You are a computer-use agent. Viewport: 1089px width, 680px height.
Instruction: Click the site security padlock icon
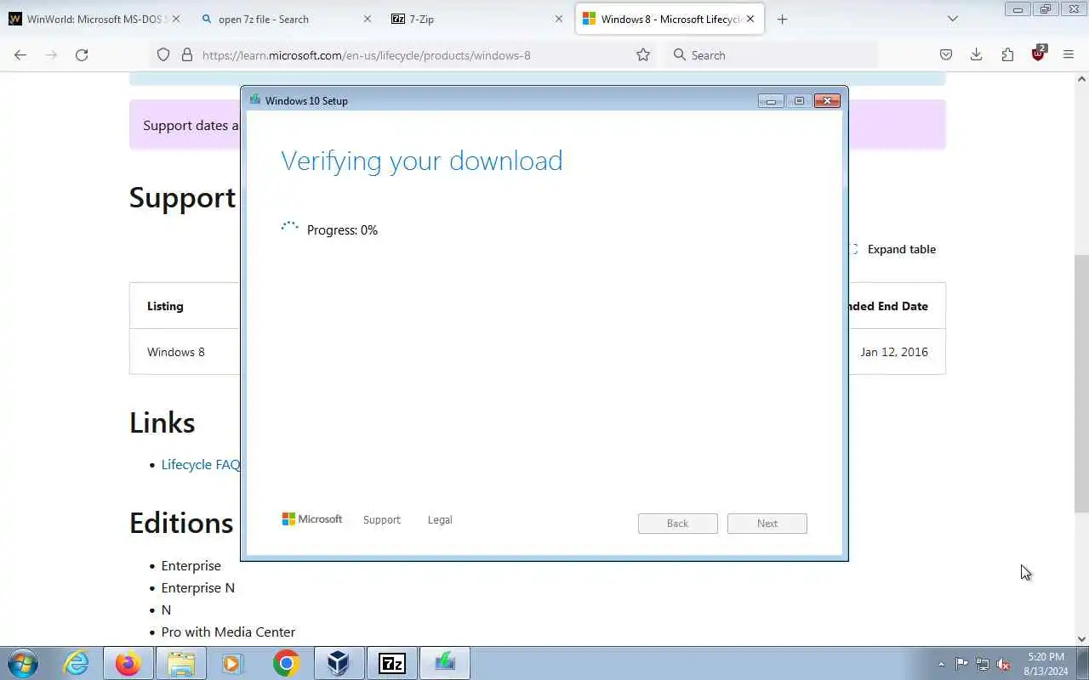click(x=187, y=54)
